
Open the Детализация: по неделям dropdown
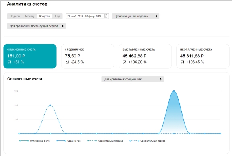(136, 16)
